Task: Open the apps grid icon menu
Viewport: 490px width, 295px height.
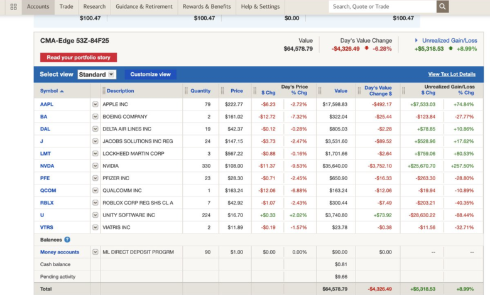Action: pyautogui.click(x=13, y=6)
